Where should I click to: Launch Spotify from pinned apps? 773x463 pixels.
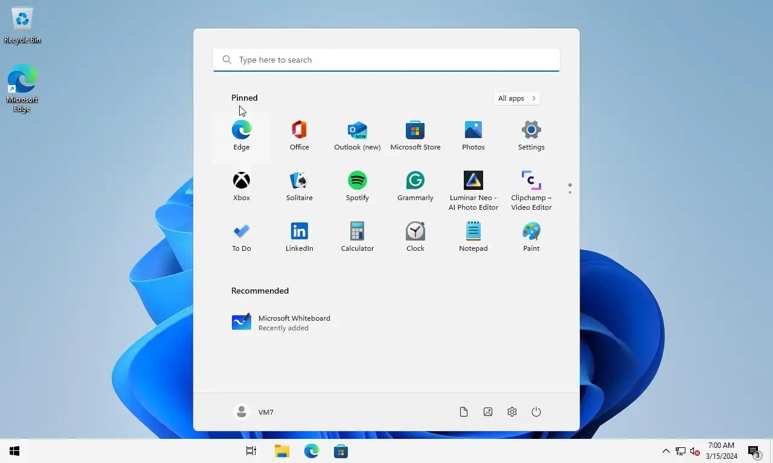click(358, 187)
